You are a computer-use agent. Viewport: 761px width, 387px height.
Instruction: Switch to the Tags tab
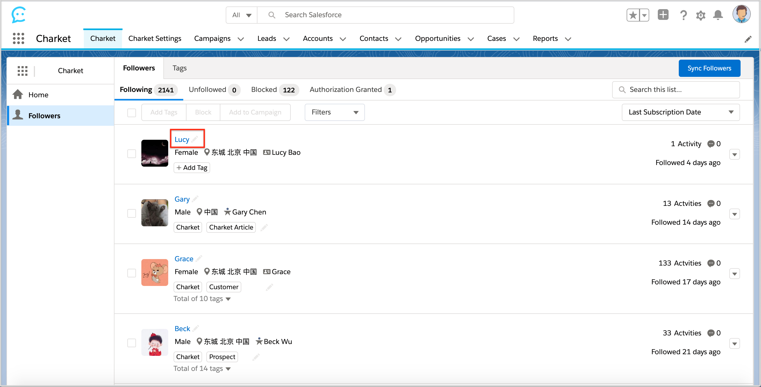[180, 68]
